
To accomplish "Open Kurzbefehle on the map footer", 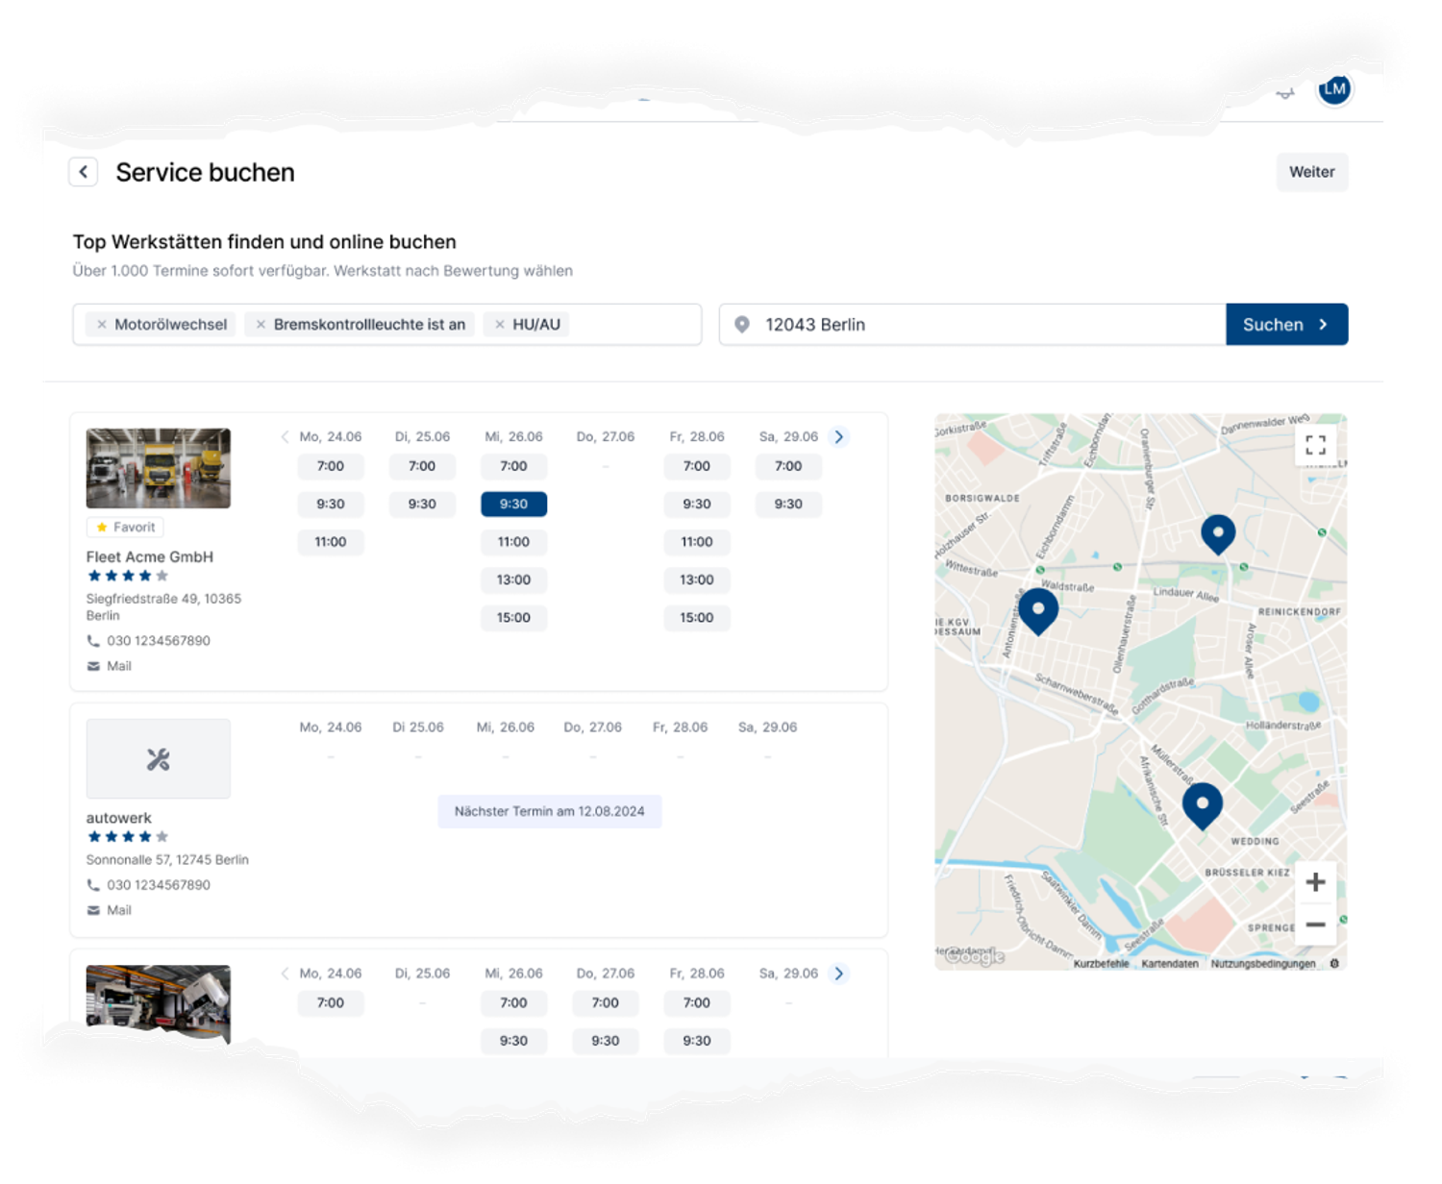I will (1102, 964).
